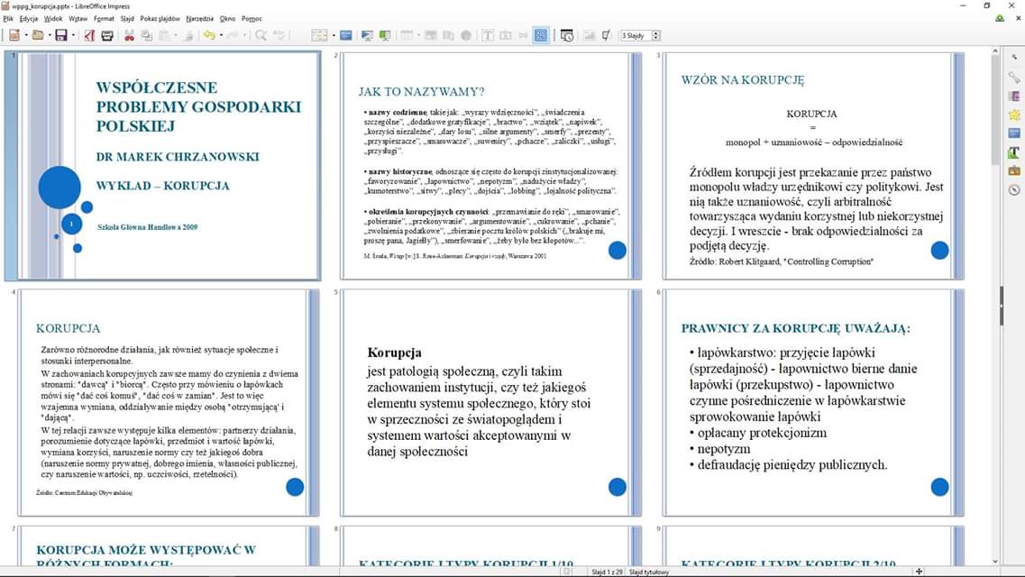Screen dimensions: 1025x577
Task: Open the Paste special dropdown arrow
Action: tap(176, 35)
